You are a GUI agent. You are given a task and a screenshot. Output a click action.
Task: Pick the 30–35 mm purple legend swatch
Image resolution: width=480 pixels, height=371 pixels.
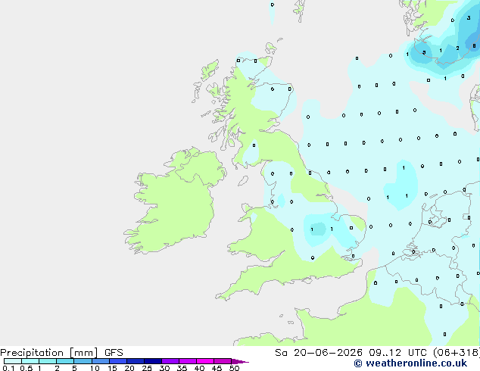(170, 361)
